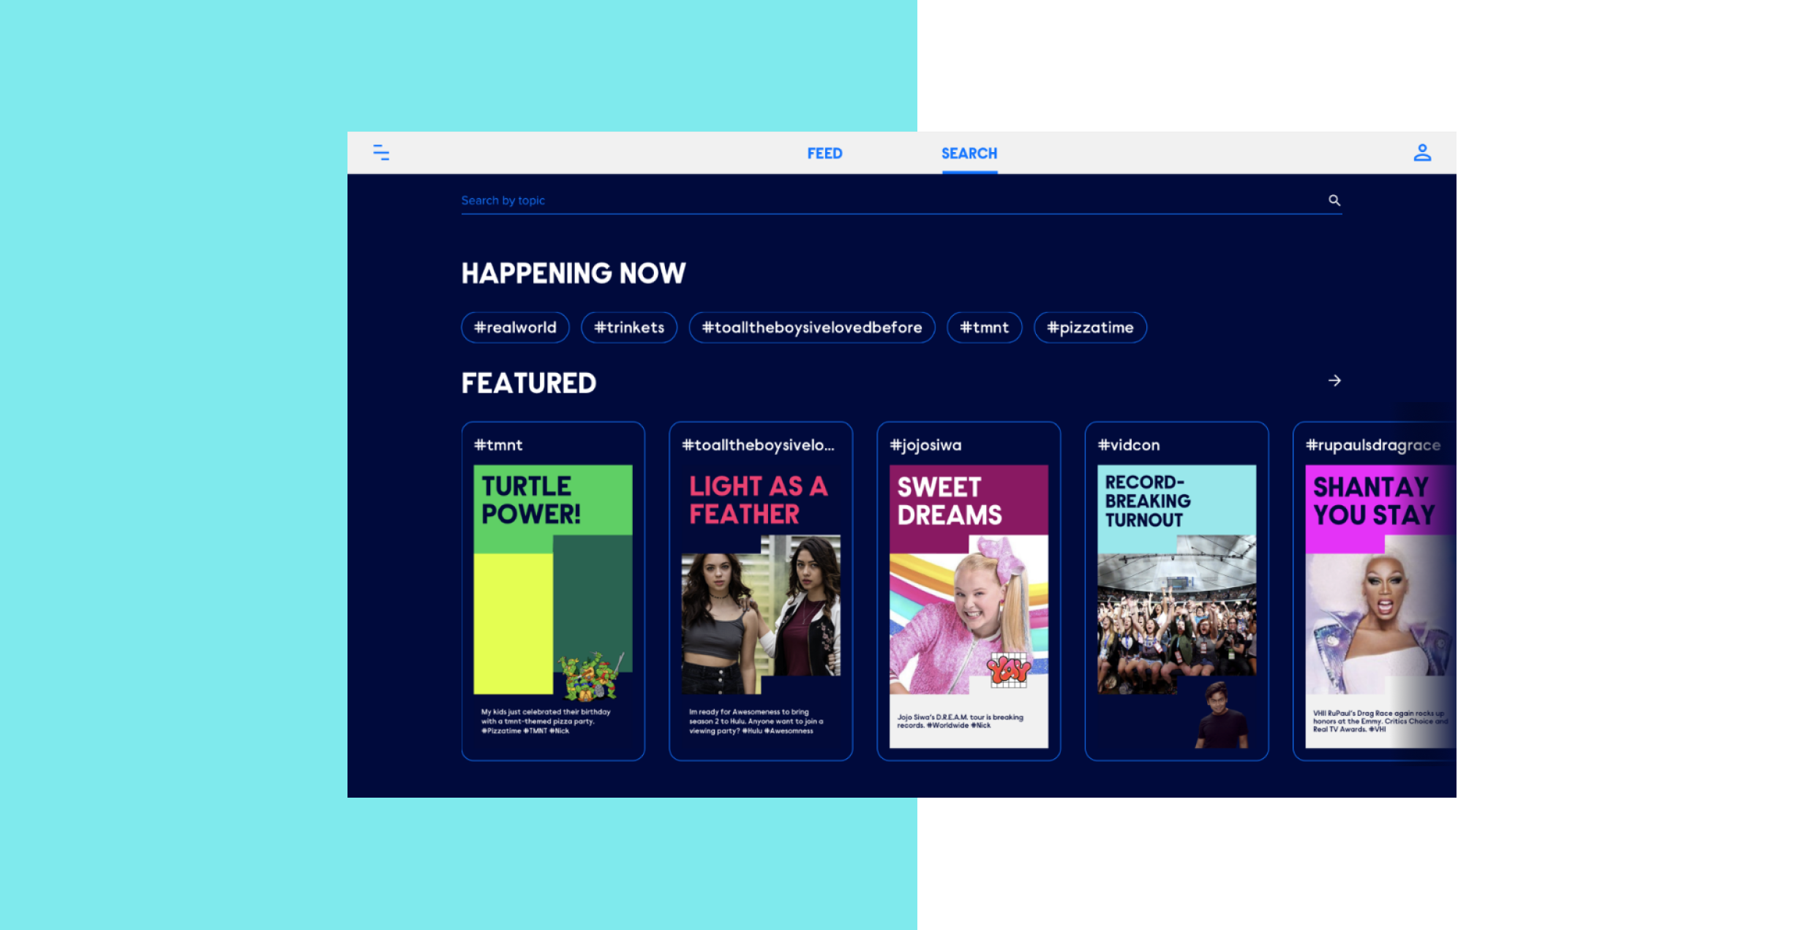Select the #realworld tag
The width and height of the screenshot is (1804, 930).
515,328
